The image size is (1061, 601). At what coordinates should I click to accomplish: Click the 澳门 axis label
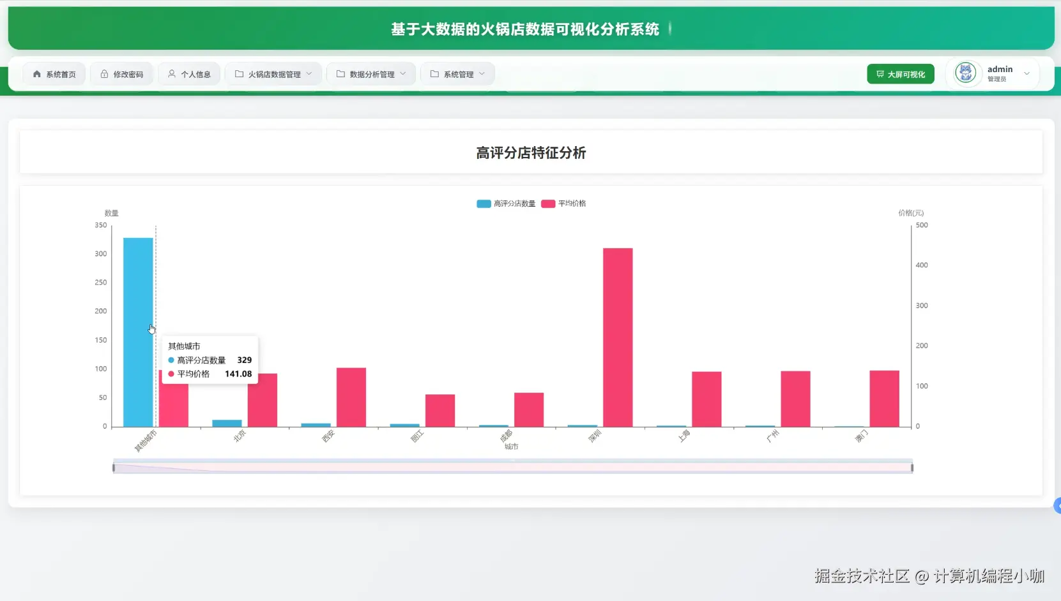coord(861,436)
